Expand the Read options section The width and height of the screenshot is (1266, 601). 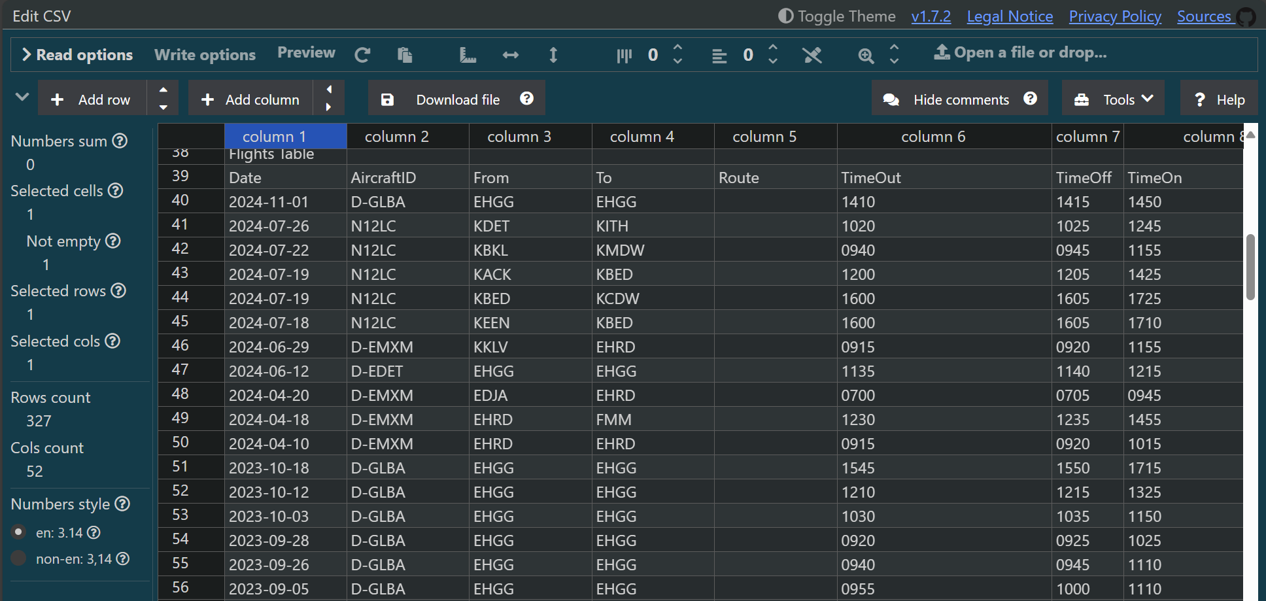78,55
